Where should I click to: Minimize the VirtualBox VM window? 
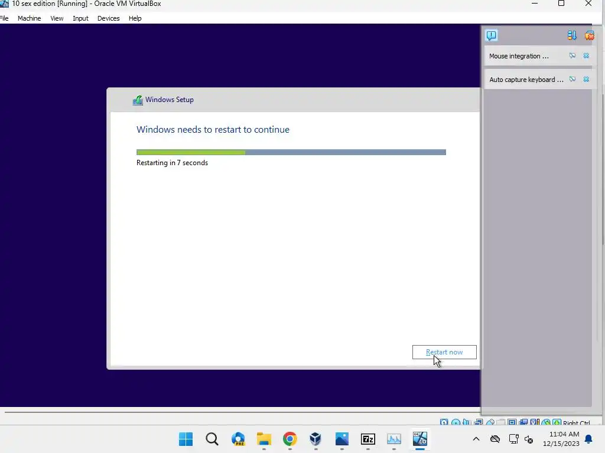tap(535, 4)
